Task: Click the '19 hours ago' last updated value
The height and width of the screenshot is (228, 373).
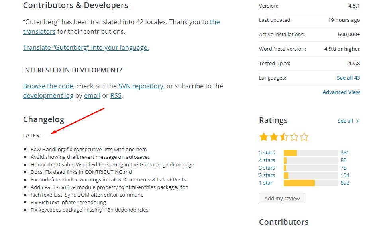Action: [x=344, y=20]
